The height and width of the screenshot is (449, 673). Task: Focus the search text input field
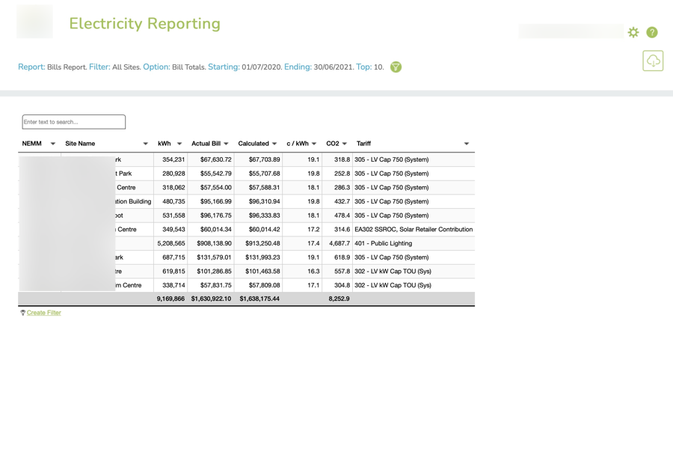pyautogui.click(x=74, y=122)
